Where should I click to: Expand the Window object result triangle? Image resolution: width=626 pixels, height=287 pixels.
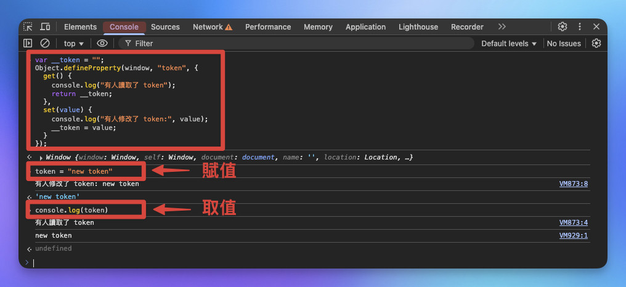[42, 158]
